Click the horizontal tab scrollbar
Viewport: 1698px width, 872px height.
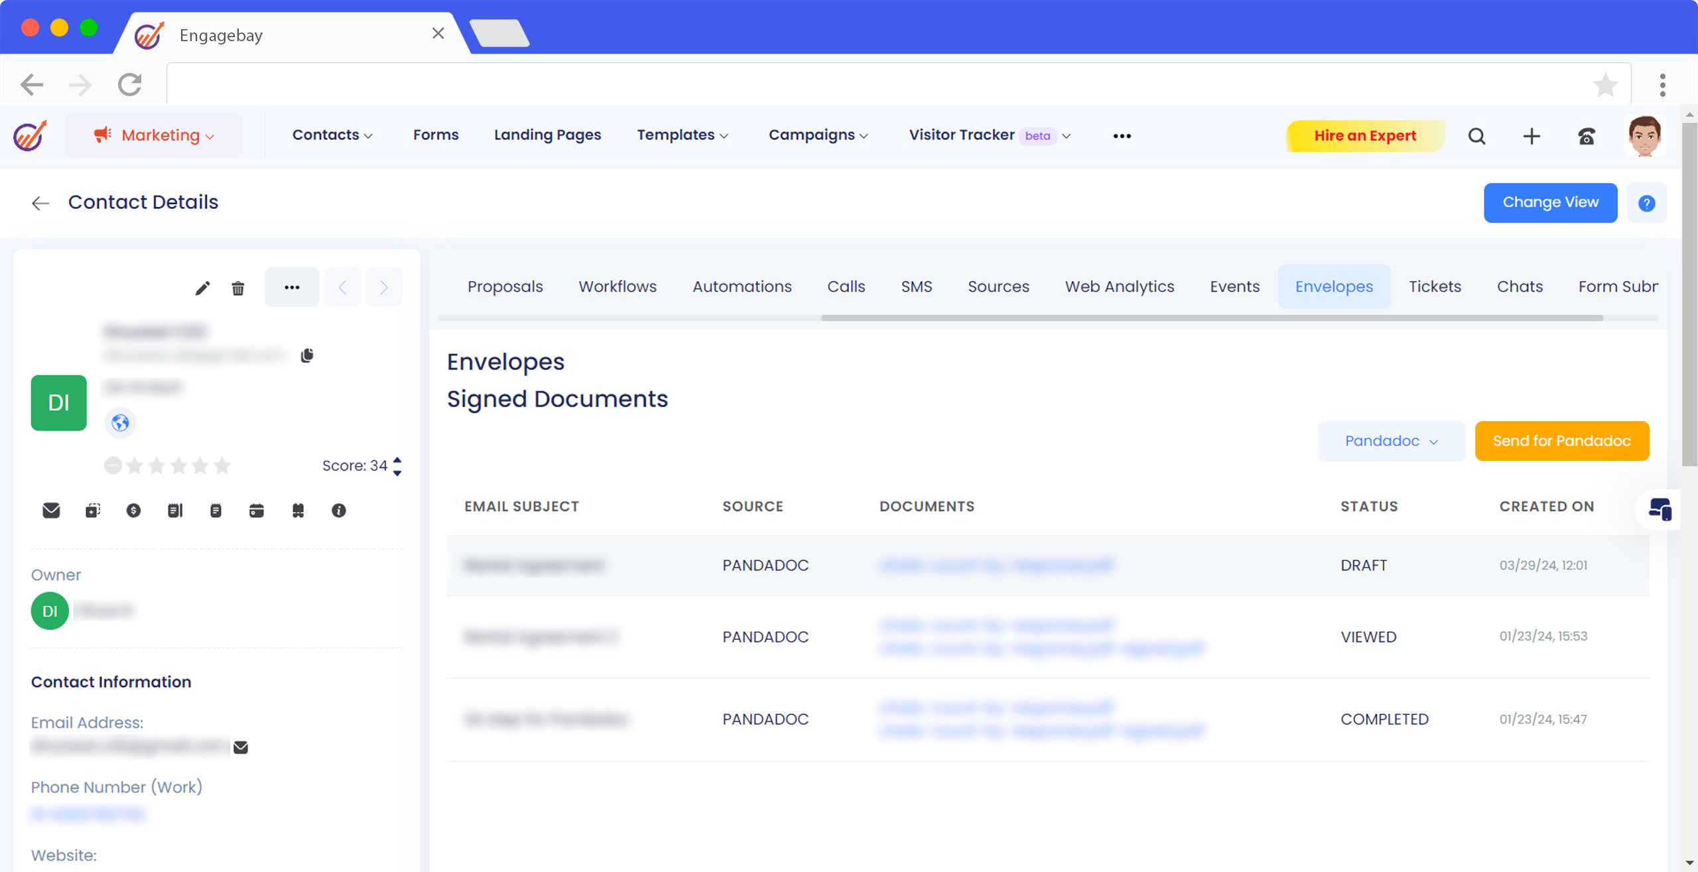[1211, 318]
